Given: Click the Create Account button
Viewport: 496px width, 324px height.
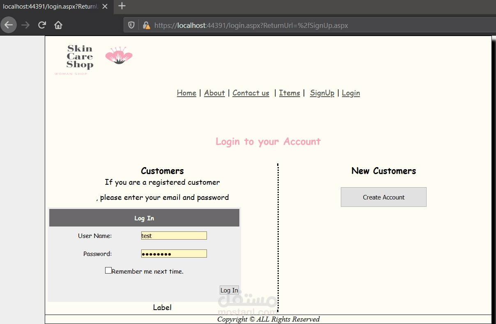Looking at the screenshot, I should [383, 197].
